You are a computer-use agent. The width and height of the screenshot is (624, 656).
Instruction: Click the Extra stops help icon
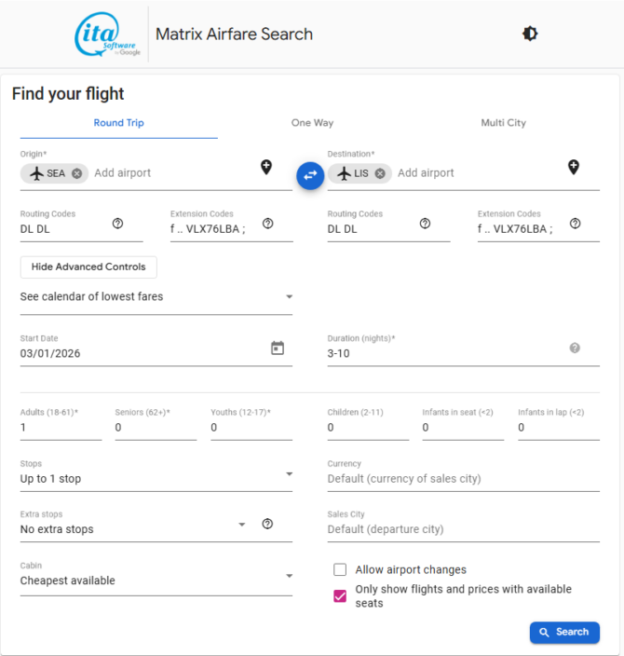tap(267, 524)
